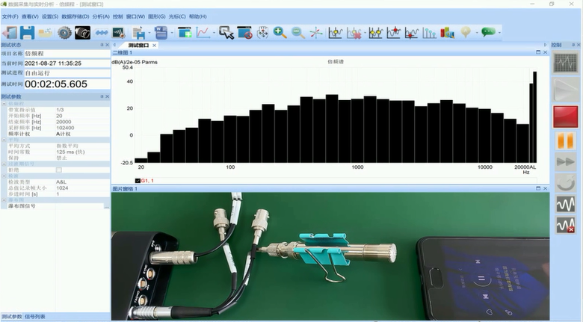
Task: Select the pointer selection toolbar icon
Action: click(226, 33)
